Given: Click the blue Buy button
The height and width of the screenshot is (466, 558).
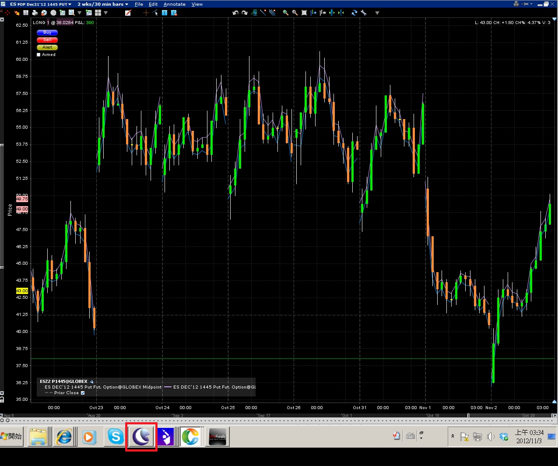Looking at the screenshot, I should click(x=47, y=32).
